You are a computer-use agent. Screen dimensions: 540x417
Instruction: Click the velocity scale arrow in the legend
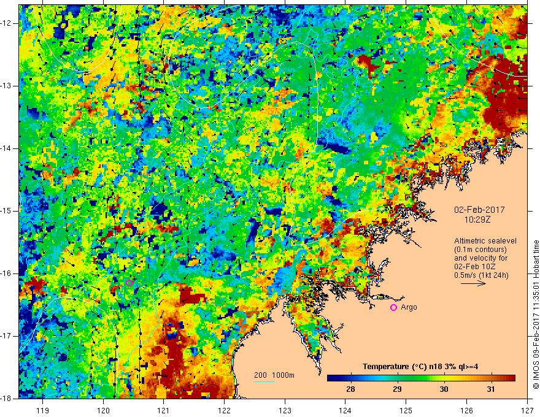(x=473, y=283)
